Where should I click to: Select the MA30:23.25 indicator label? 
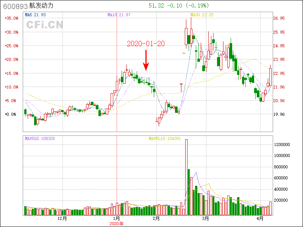tap(202, 15)
